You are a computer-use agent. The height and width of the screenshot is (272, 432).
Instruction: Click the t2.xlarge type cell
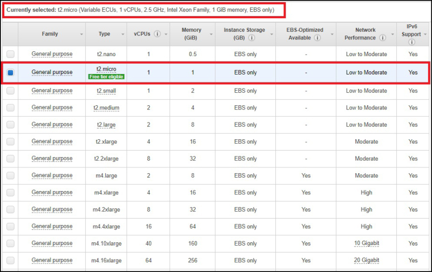(x=106, y=142)
